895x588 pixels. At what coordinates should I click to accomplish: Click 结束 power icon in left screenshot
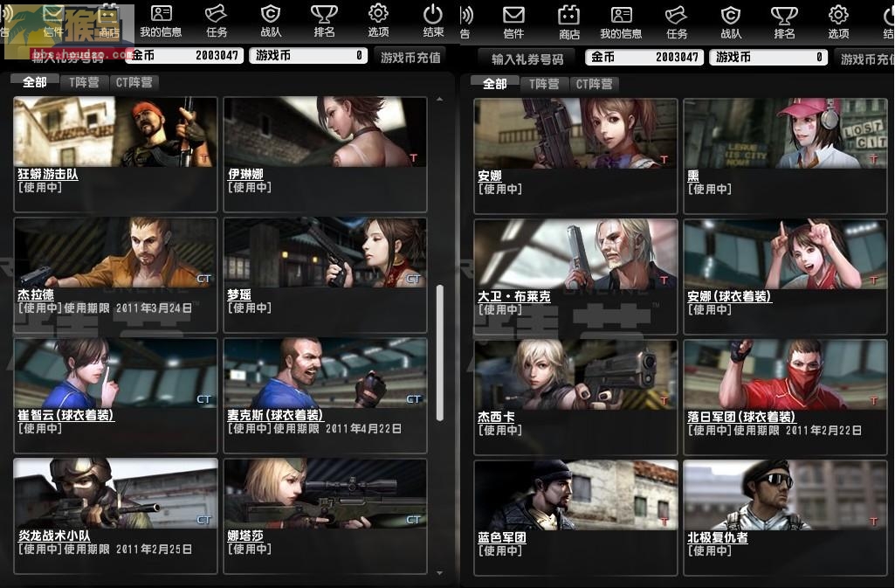coord(433,21)
